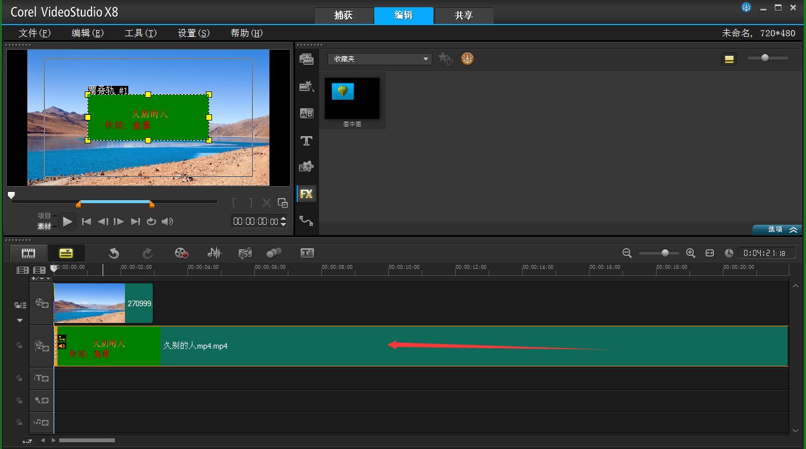This screenshot has width=806, height=449.
Task: Open the subtitle editor
Action: tap(307, 253)
